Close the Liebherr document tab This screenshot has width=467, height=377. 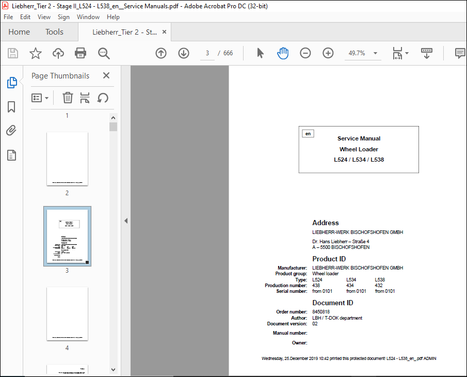tap(164, 32)
